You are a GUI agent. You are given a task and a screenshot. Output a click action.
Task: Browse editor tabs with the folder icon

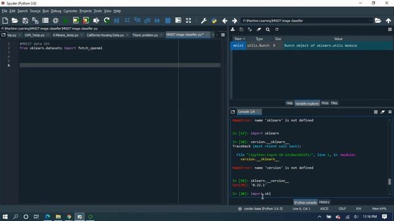[4, 35]
